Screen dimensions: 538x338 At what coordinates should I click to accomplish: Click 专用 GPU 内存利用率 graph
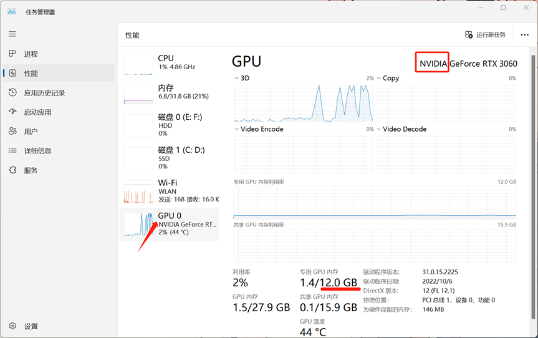click(375, 203)
